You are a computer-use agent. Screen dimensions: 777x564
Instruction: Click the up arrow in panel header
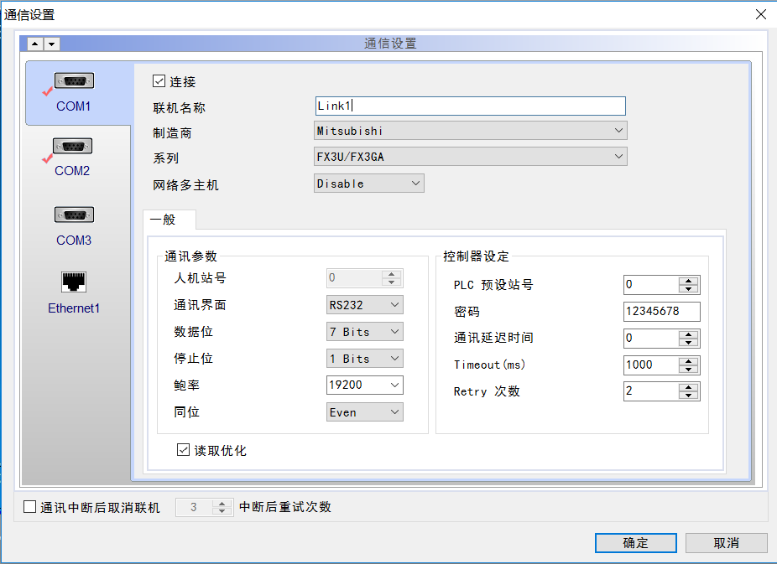35,44
